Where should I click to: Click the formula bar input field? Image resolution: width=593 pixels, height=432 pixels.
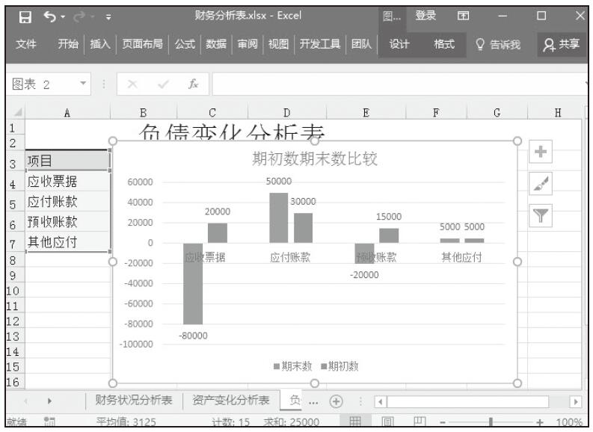(396, 84)
